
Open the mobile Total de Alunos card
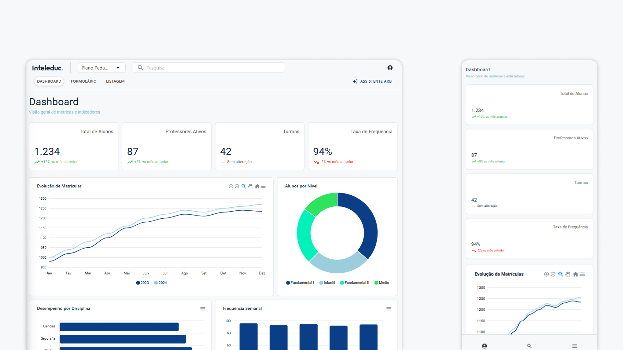coord(530,105)
